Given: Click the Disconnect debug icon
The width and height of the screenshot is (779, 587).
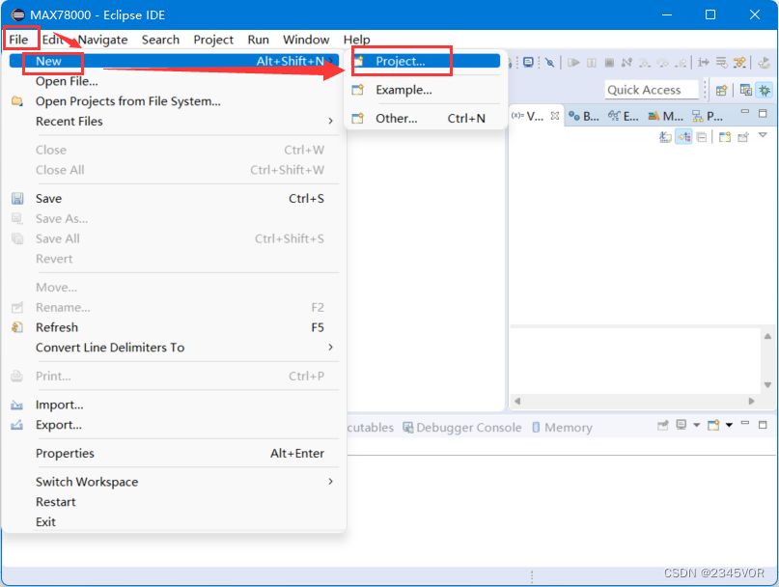Looking at the screenshot, I should (x=626, y=63).
